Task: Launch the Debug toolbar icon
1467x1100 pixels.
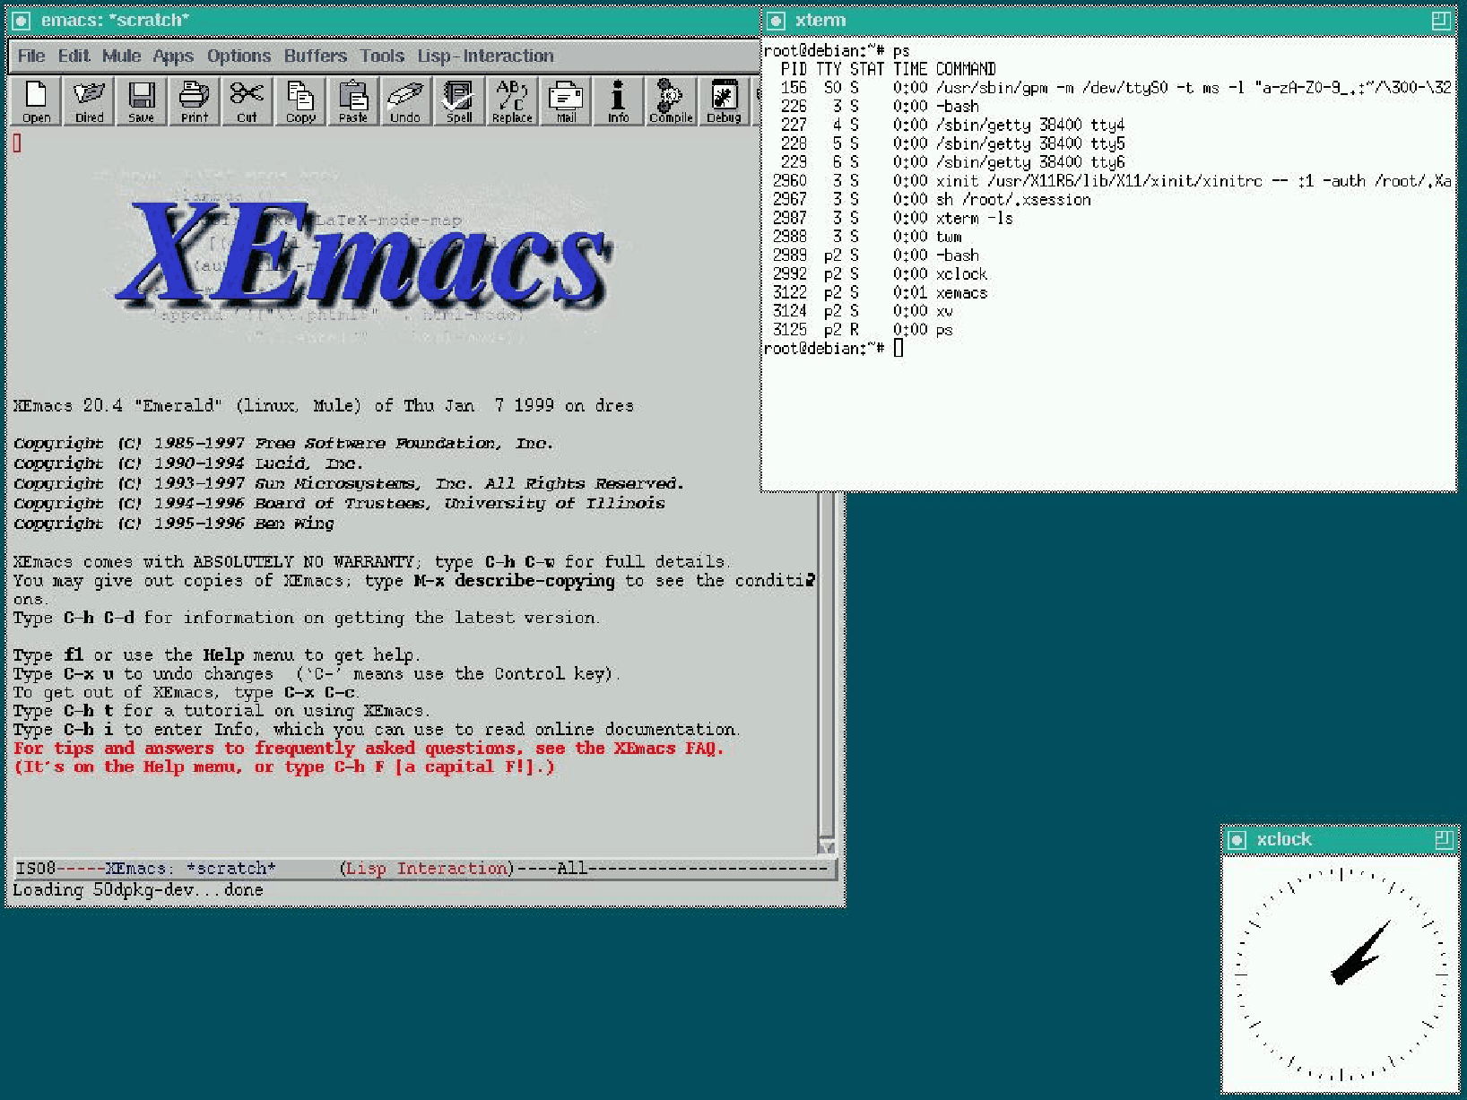Action: point(724,100)
